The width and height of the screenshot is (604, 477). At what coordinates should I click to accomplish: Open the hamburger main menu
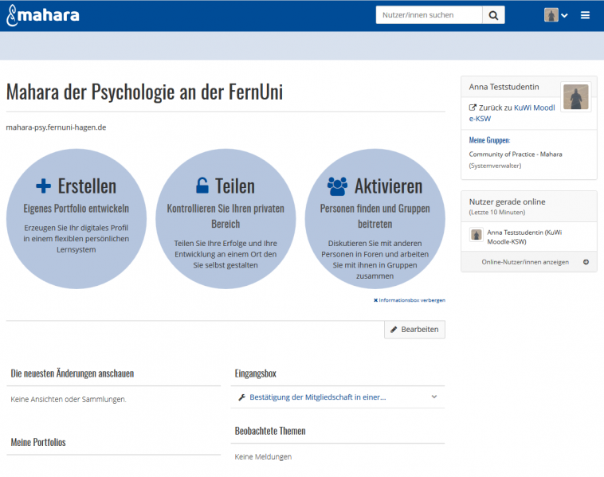pyautogui.click(x=585, y=15)
